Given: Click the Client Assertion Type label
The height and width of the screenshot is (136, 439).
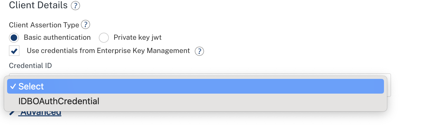Looking at the screenshot, I should [44, 25].
